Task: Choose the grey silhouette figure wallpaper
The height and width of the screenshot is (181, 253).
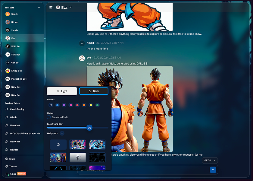Action: tap(78, 157)
